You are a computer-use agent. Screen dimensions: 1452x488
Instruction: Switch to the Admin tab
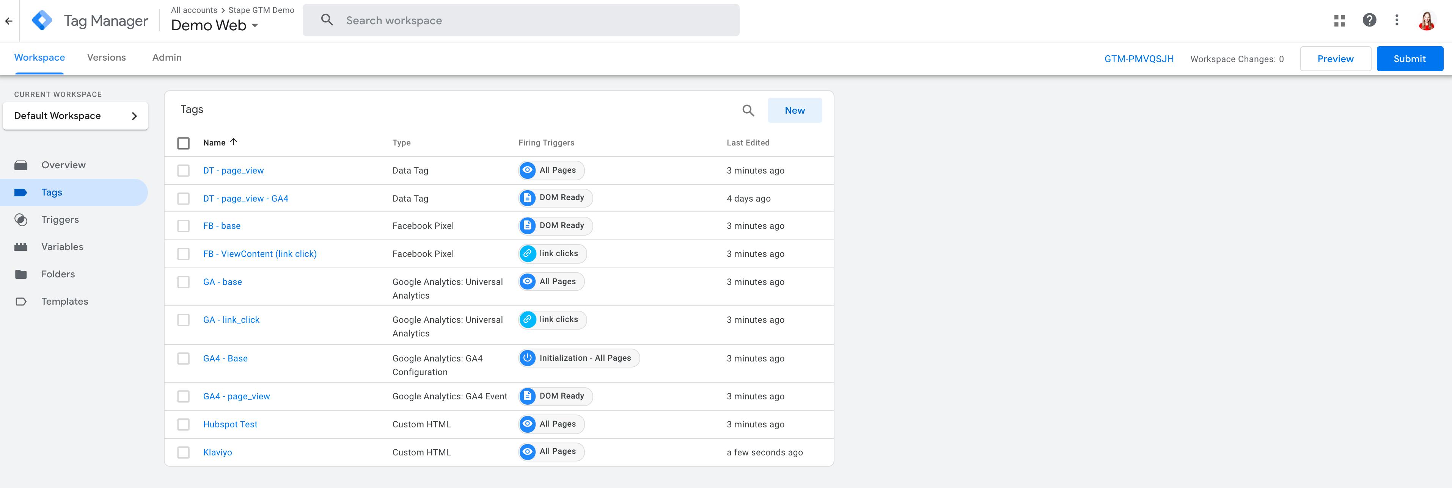tap(167, 58)
